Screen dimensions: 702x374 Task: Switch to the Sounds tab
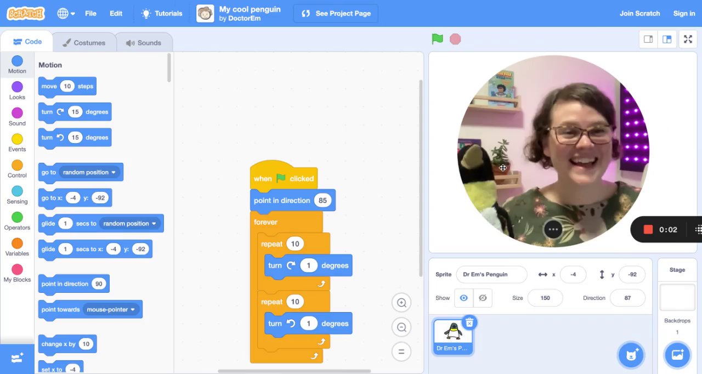pos(143,42)
